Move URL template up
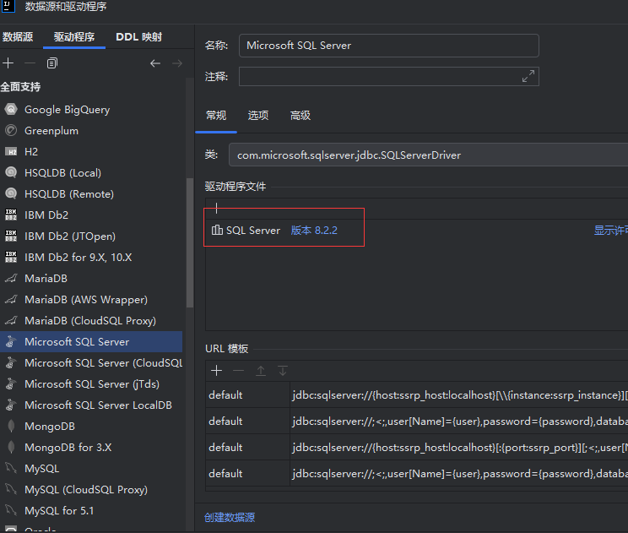Viewport: 628px width, 533px height. (x=261, y=371)
